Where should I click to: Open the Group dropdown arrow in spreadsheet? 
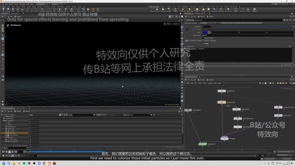[x=94, y=115]
